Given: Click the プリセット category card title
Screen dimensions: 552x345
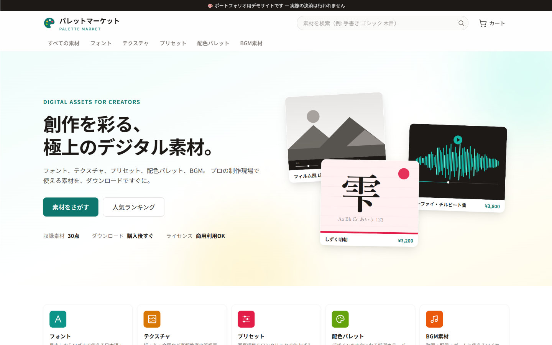Looking at the screenshot, I should pos(251,336).
